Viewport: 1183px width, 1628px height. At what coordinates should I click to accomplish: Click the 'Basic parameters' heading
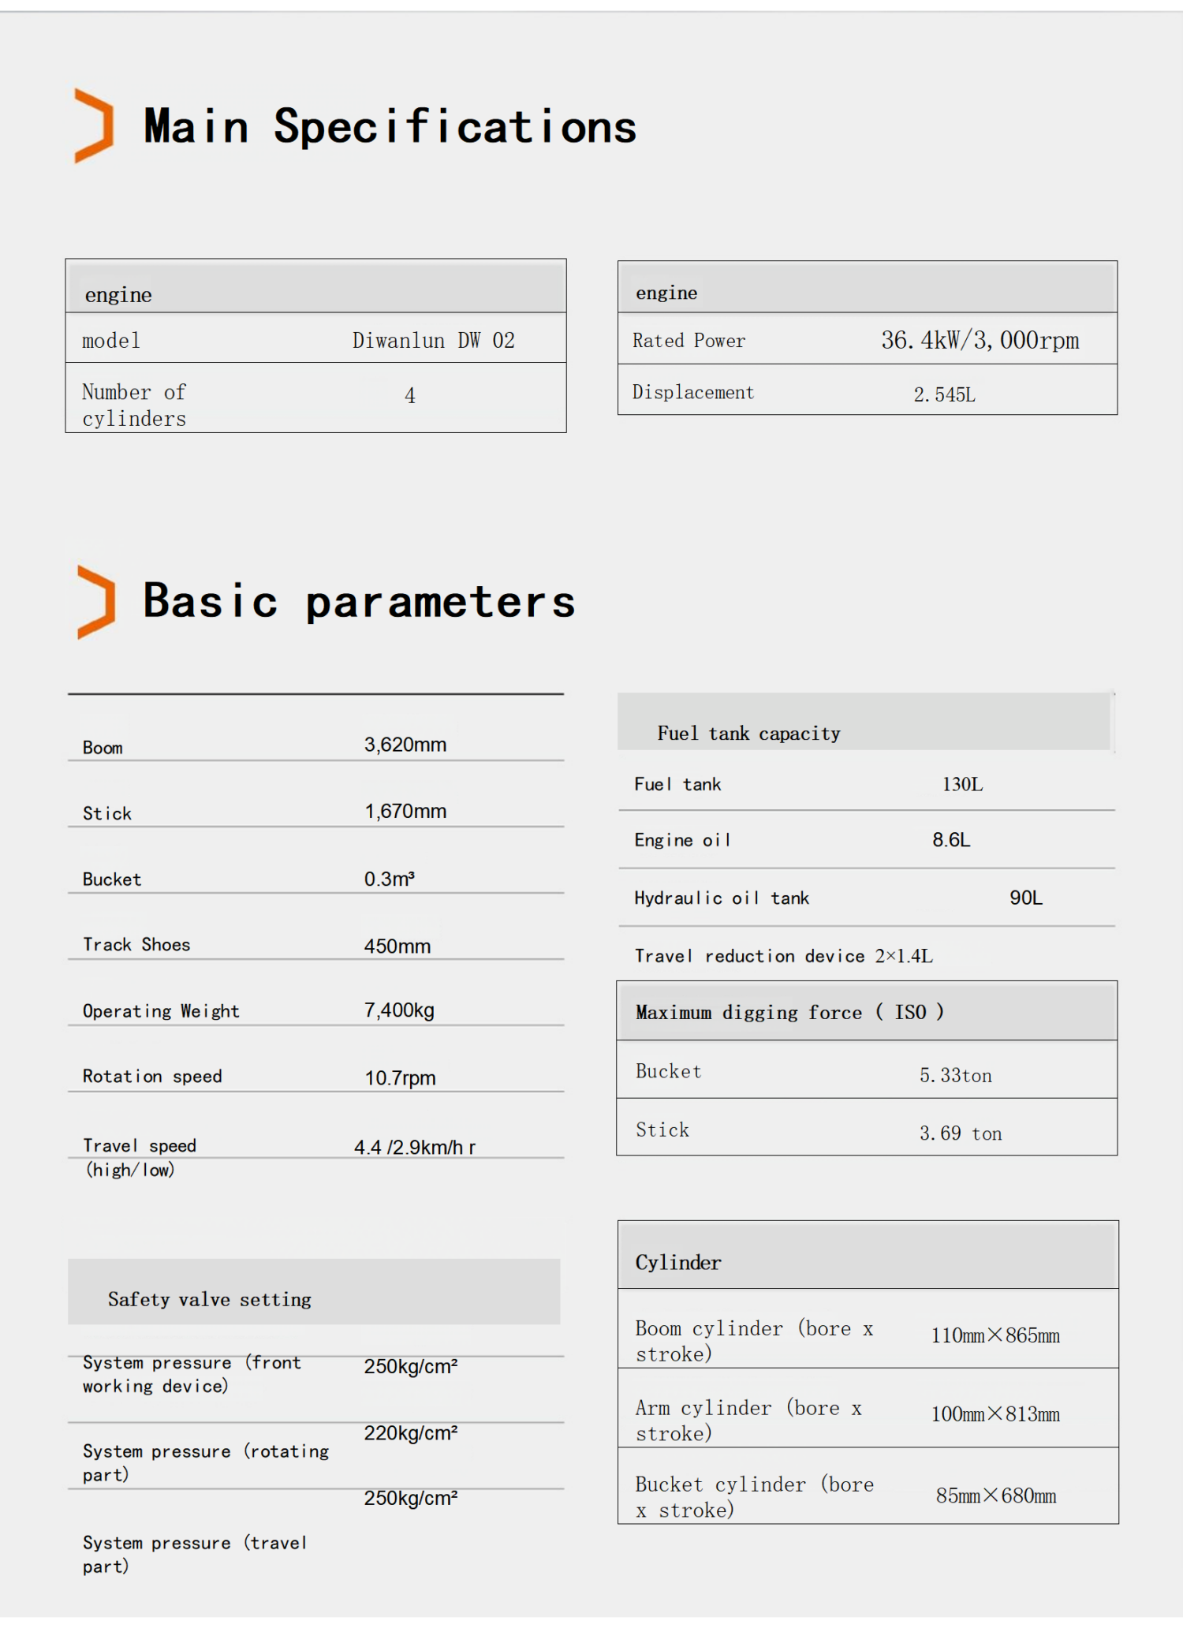click(x=359, y=602)
